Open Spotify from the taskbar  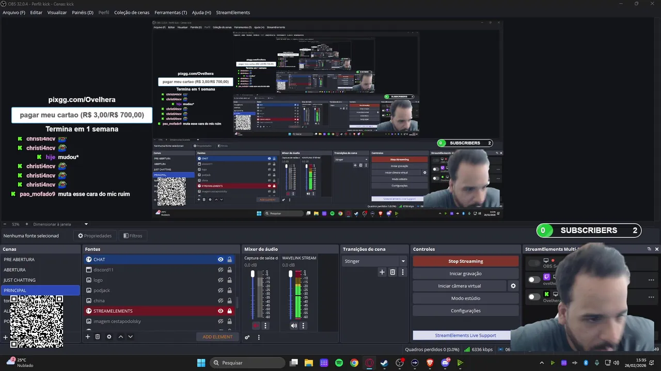click(x=339, y=363)
